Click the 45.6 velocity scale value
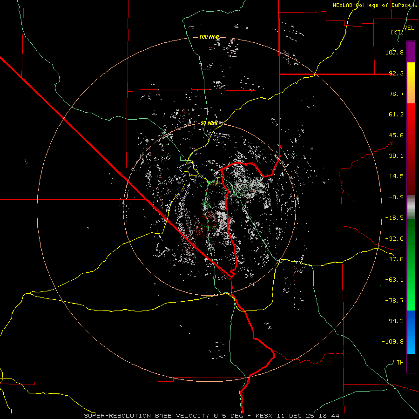 coord(396,135)
